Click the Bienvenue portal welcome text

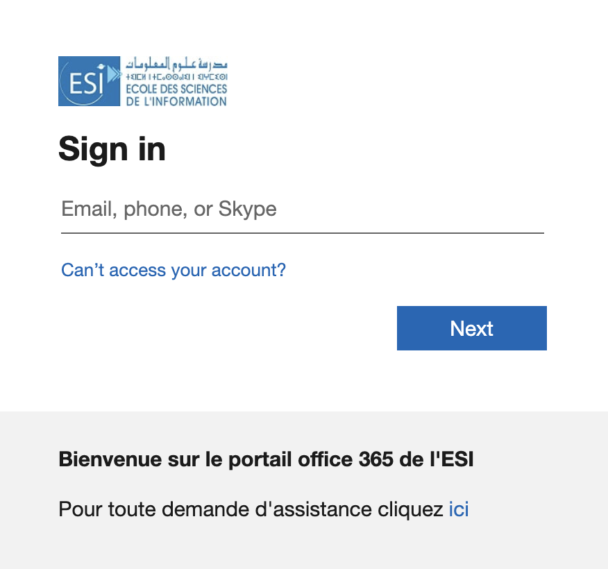(x=266, y=459)
